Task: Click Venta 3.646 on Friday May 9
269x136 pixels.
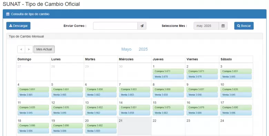Action: [202, 95]
